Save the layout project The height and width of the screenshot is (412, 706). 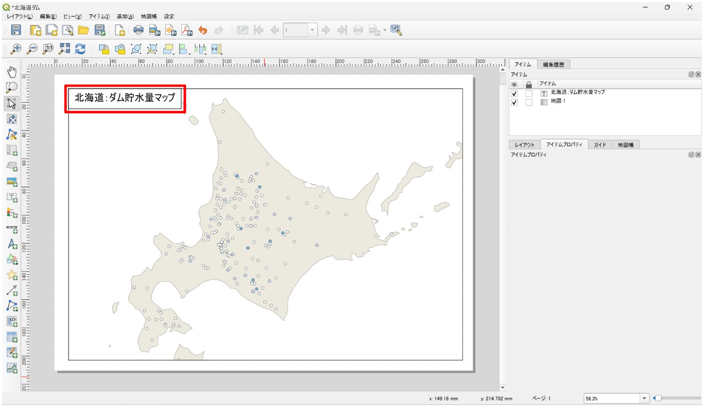pyautogui.click(x=16, y=30)
